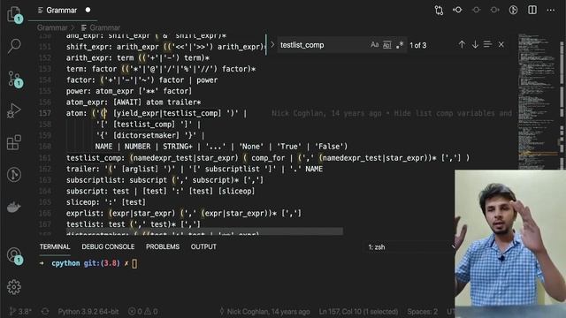The image size is (566, 318).
Task: Click the git branch 3.8 status item
Action: coord(20,311)
